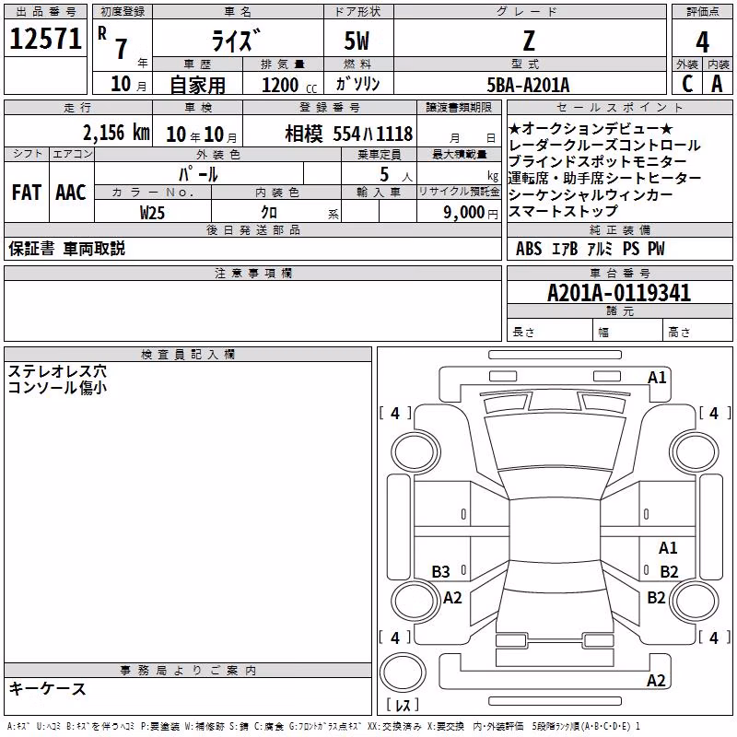Click the 後日発送部品 header
Image resolution: width=737 pixels, height=737 pixels.
[253, 229]
